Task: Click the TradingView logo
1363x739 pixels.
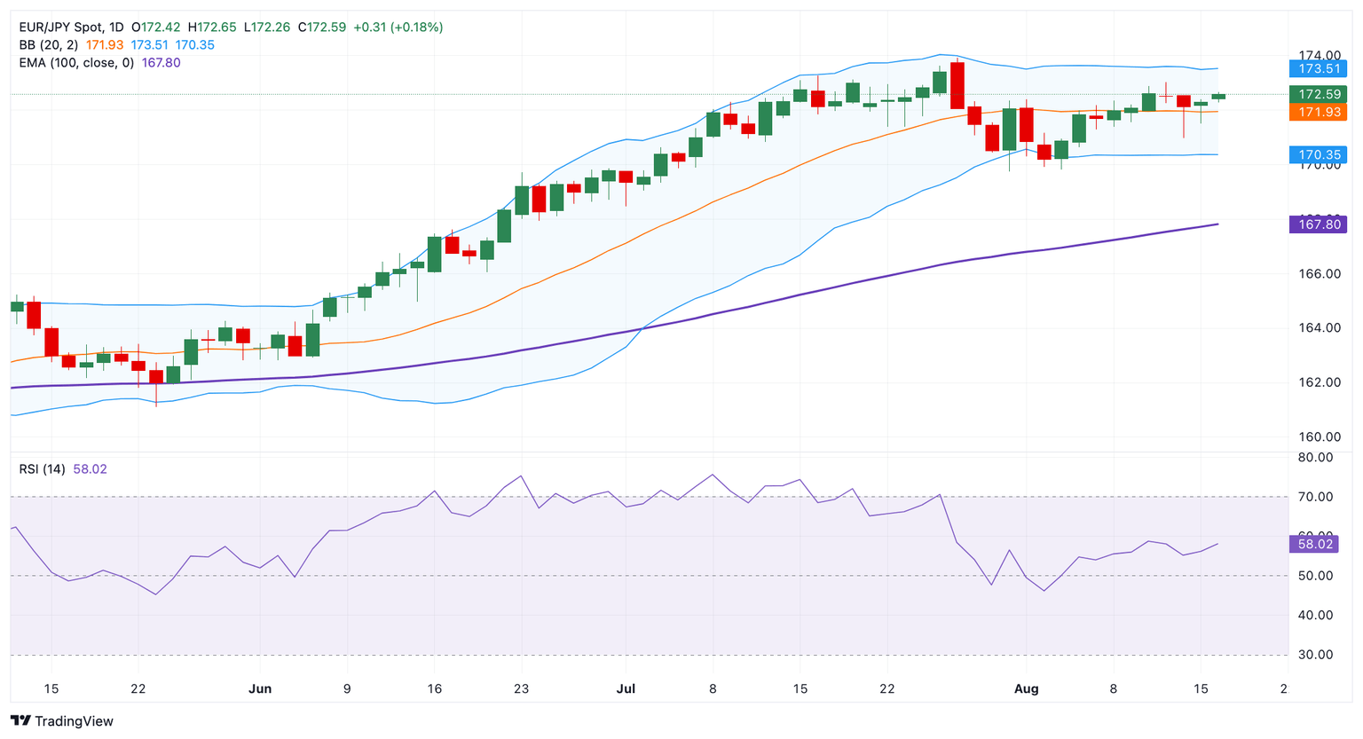Action: point(62,721)
